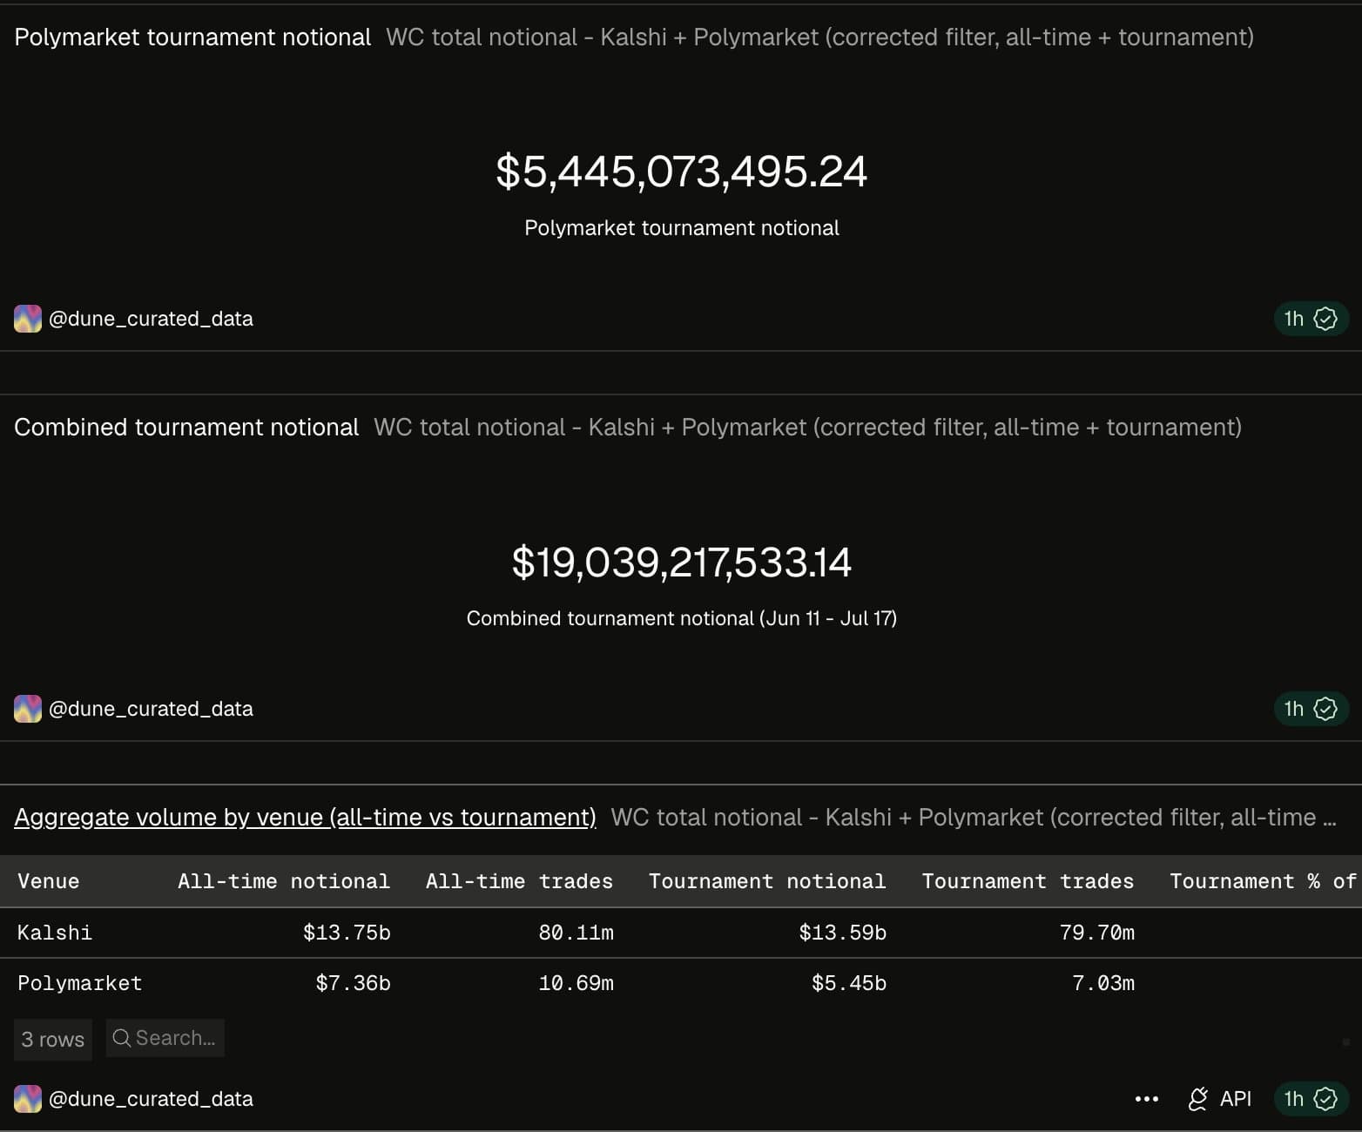Click the Kalshi venue cell
Image resolution: width=1362 pixels, height=1132 pixels.
(55, 933)
